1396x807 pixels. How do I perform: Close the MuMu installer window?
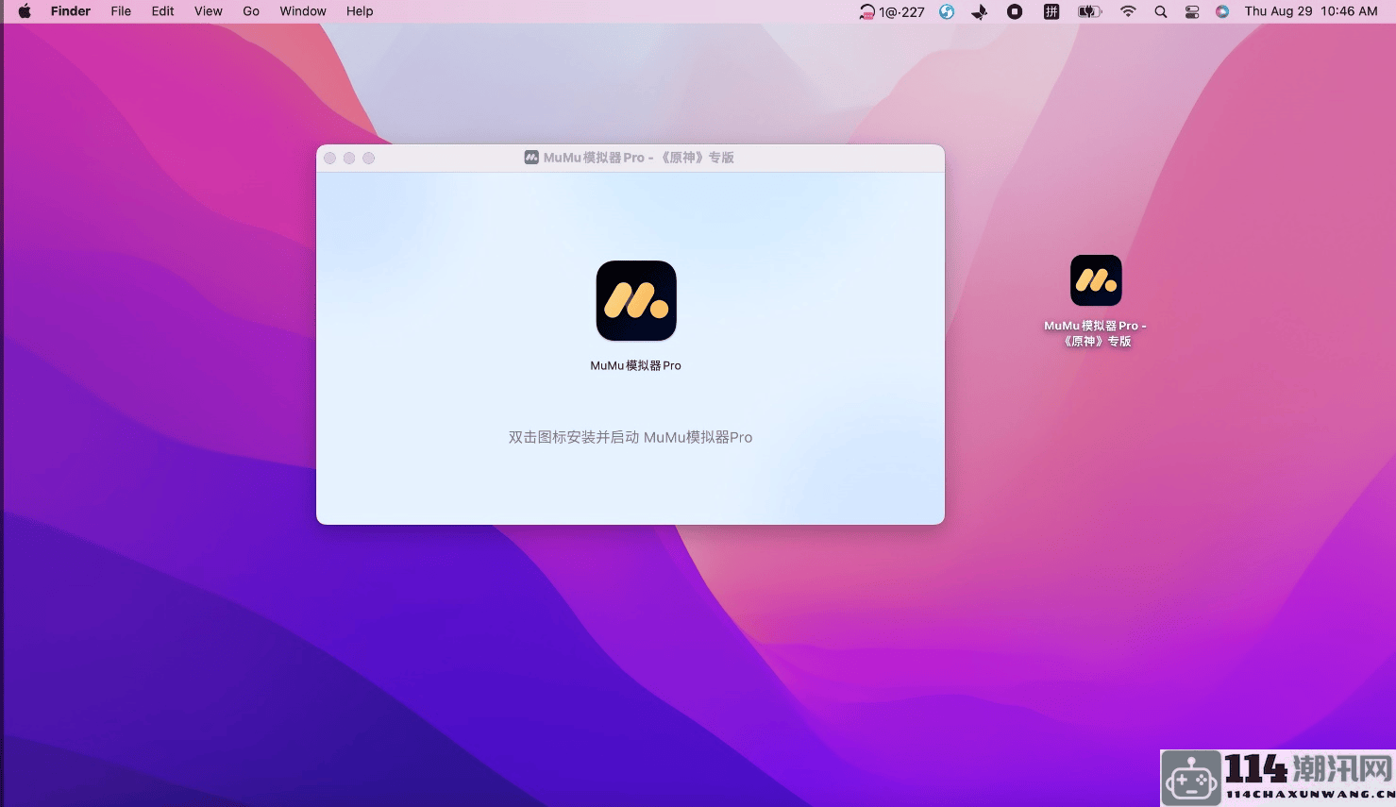click(x=329, y=158)
